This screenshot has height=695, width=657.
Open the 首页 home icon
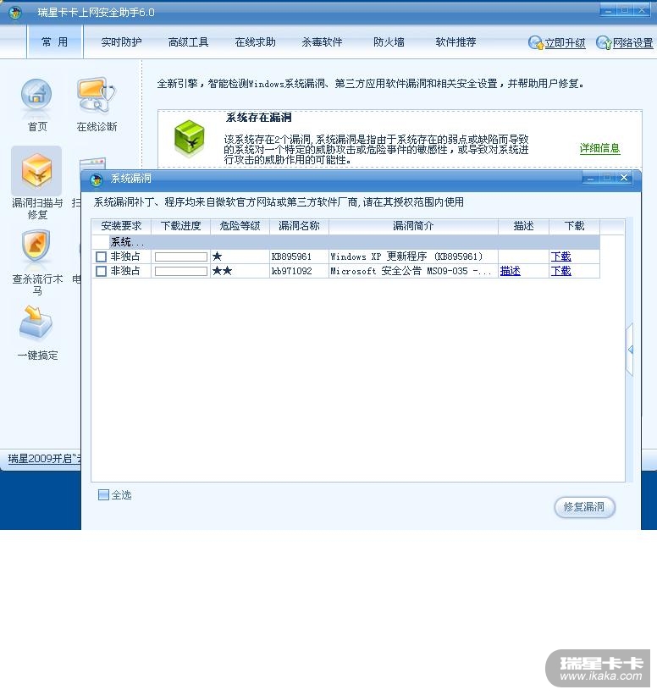point(36,97)
